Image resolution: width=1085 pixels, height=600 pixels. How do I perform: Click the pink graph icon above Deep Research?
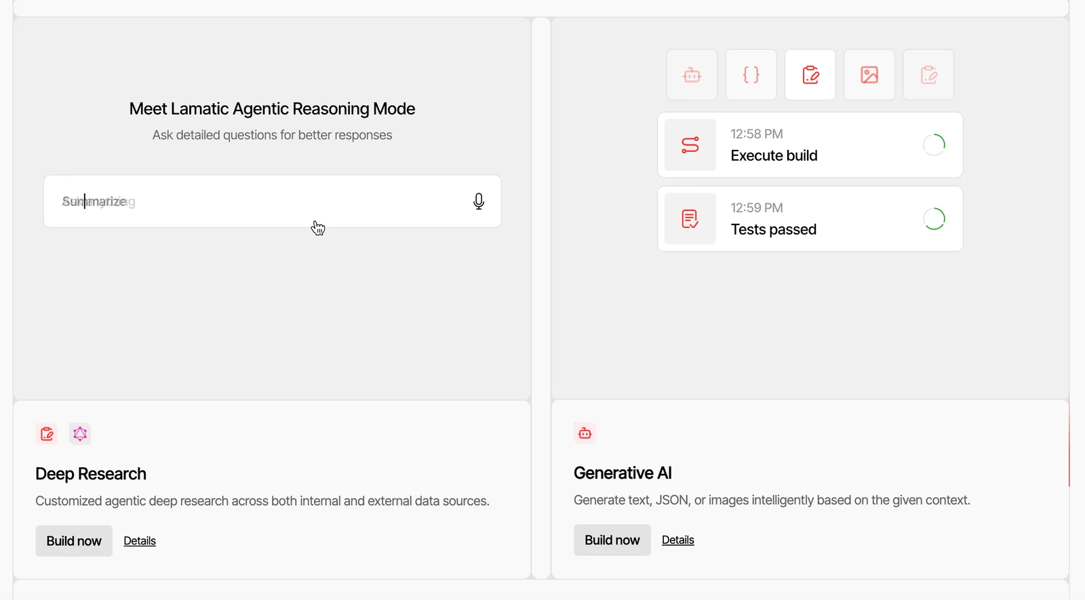click(80, 434)
